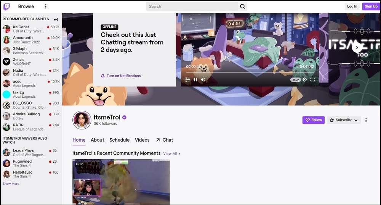Screen dimensions: 381x205
Task: Open ESL_CSGO channel avatar
Action: [6, 105]
